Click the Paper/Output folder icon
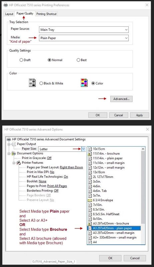 (14, 144)
